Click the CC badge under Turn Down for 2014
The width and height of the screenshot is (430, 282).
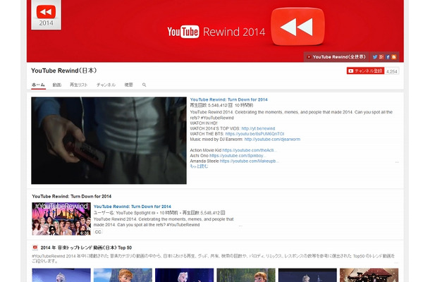(x=98, y=232)
